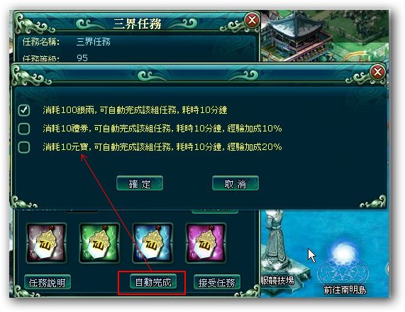The height and width of the screenshot is (312, 405).
Task: Accept the quest via 接受任務
Action: tap(217, 283)
